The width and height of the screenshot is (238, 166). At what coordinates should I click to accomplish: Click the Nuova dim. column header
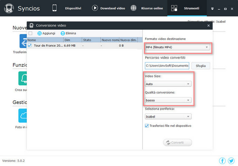tap(129, 40)
